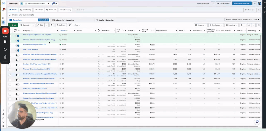Turn off Signature Clients Insurance EP campaign
Viewport: 266px width, 131px height.
coord(17,46)
